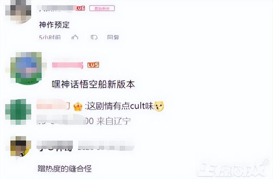273x179 pixels.
Task: Like the comment '神作预定' with thumbs-up
Action: [75, 37]
